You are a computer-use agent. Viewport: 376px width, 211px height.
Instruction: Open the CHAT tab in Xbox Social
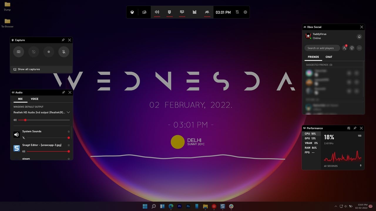click(329, 57)
